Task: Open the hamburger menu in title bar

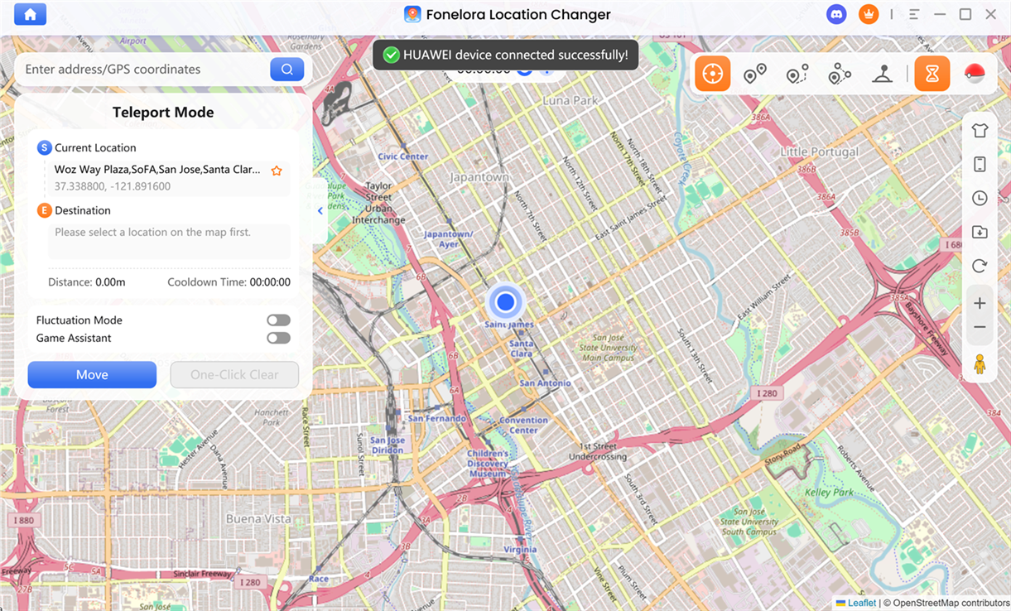Action: pos(914,14)
